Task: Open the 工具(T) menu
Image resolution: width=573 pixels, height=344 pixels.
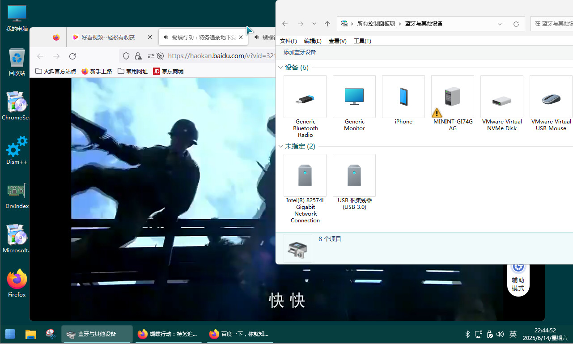Action: click(362, 41)
